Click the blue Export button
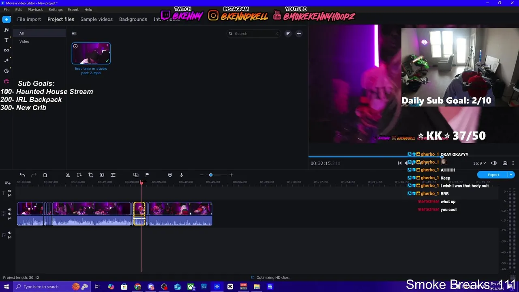Viewport: 519px width, 292px height. 493,175
